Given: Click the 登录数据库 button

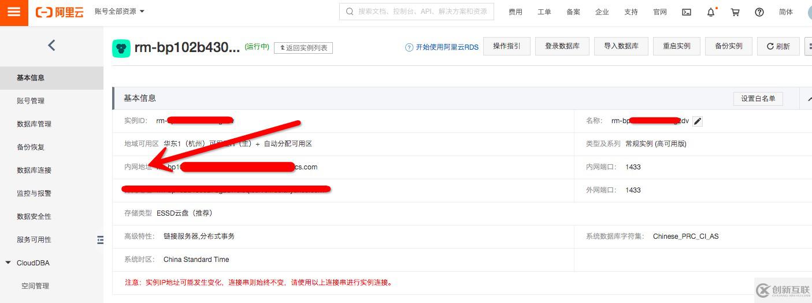Looking at the screenshot, I should [x=562, y=46].
